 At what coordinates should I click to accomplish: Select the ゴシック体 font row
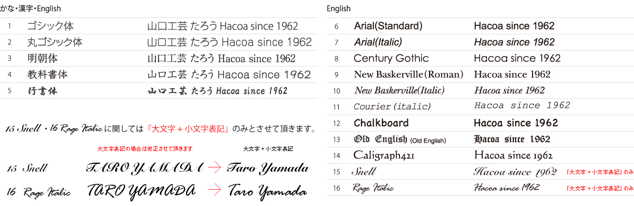(x=158, y=26)
